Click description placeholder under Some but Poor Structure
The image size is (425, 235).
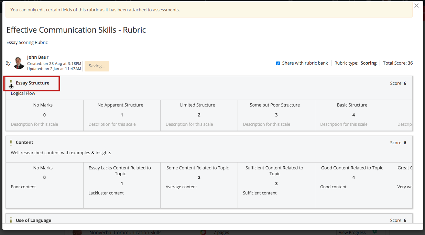(x=266, y=124)
